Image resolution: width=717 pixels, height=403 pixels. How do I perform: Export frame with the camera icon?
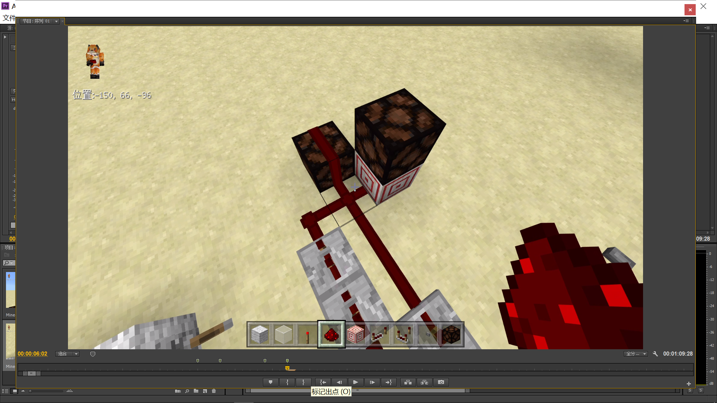[441, 382]
